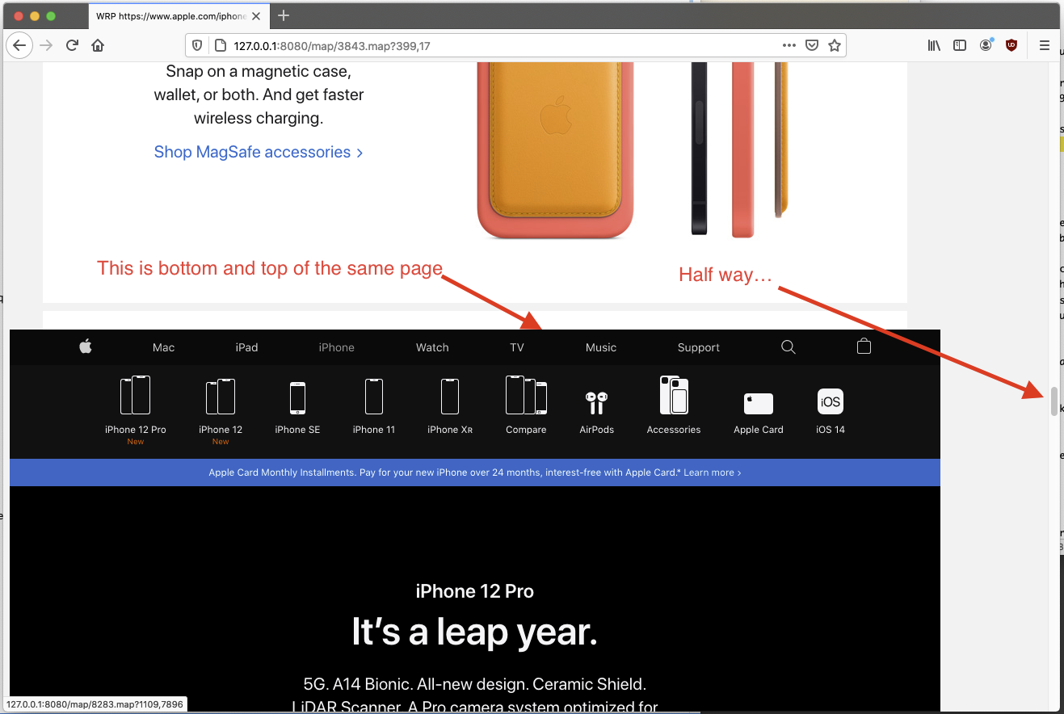Bookmark this page with the star icon
Image resolution: width=1064 pixels, height=714 pixels.
[835, 46]
